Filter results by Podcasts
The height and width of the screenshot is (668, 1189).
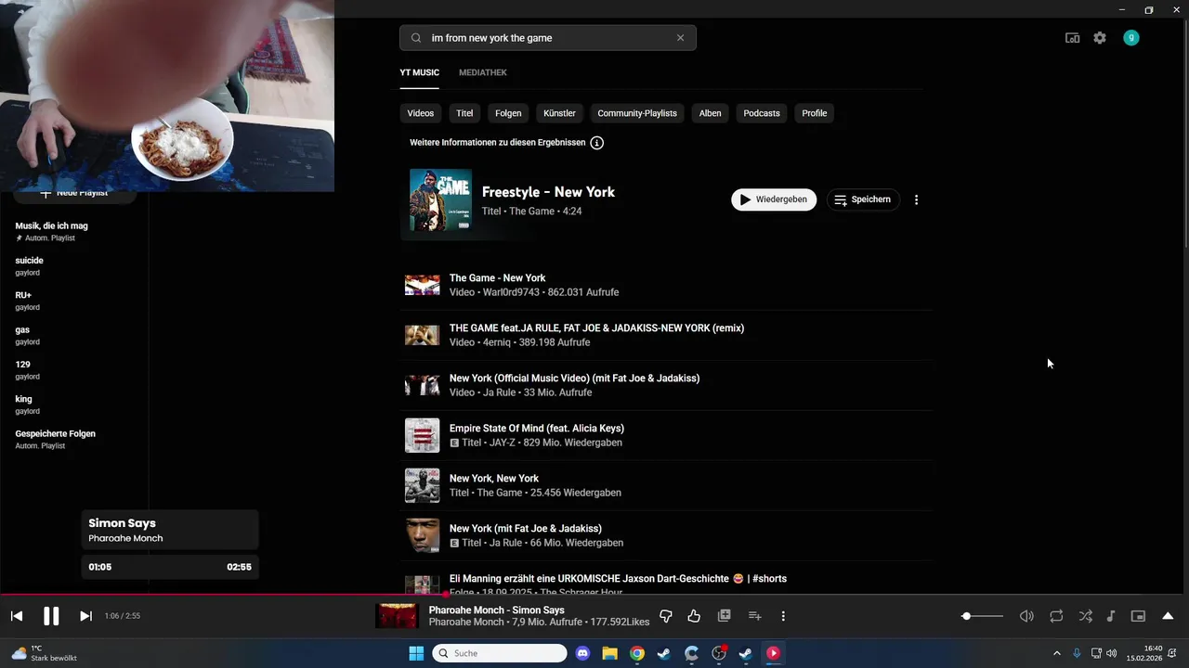[x=762, y=113]
